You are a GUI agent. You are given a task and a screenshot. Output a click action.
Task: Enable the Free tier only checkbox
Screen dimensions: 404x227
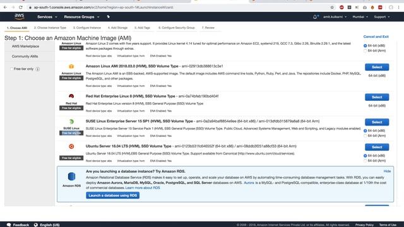point(11,69)
